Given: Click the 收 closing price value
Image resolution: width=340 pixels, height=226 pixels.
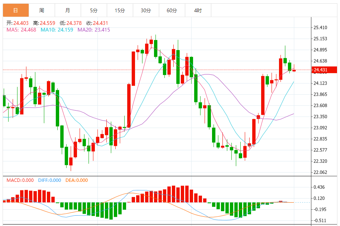Looking at the screenshot, I should [100, 23].
